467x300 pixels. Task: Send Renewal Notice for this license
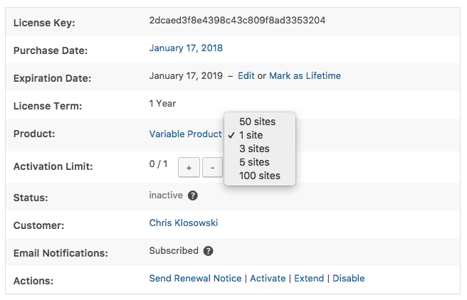point(195,279)
